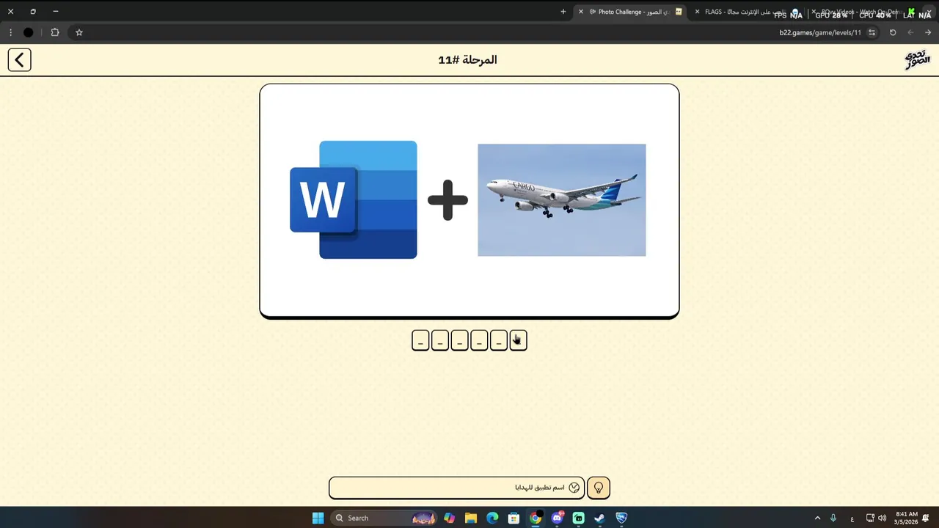
Task: Open Steam from the taskbar
Action: coord(599,518)
